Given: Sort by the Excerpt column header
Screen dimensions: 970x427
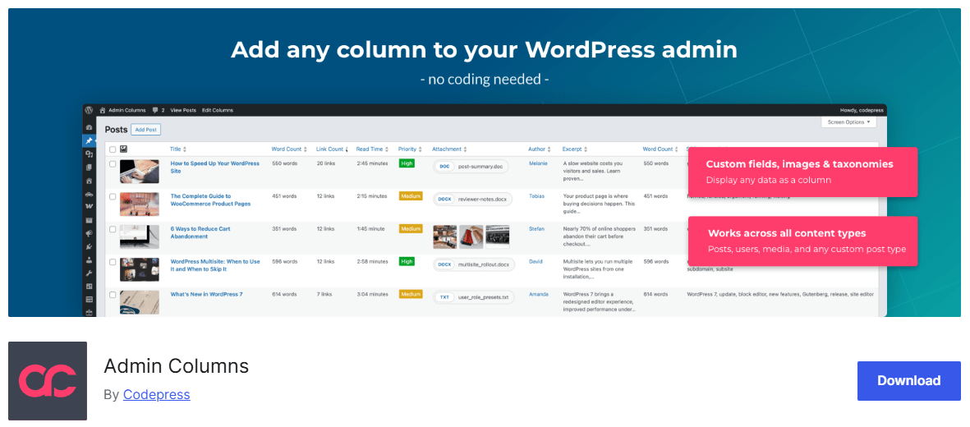Looking at the screenshot, I should point(575,149).
